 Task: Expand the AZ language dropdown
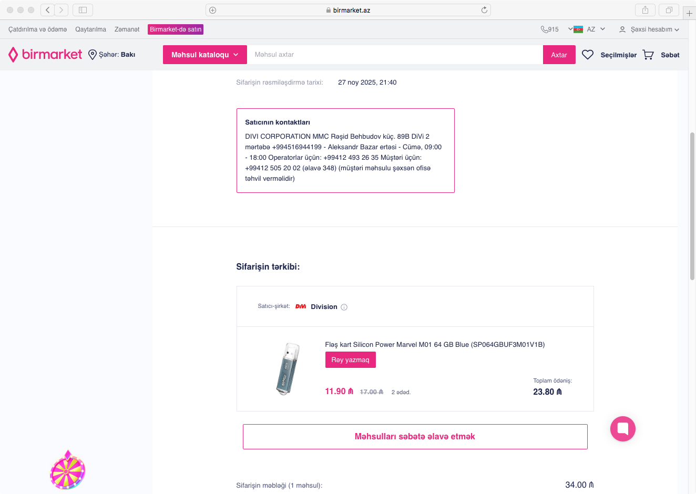point(590,29)
